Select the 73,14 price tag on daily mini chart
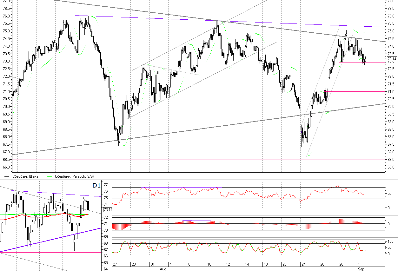The width and height of the screenshot is (398, 271). pyautogui.click(x=107, y=209)
